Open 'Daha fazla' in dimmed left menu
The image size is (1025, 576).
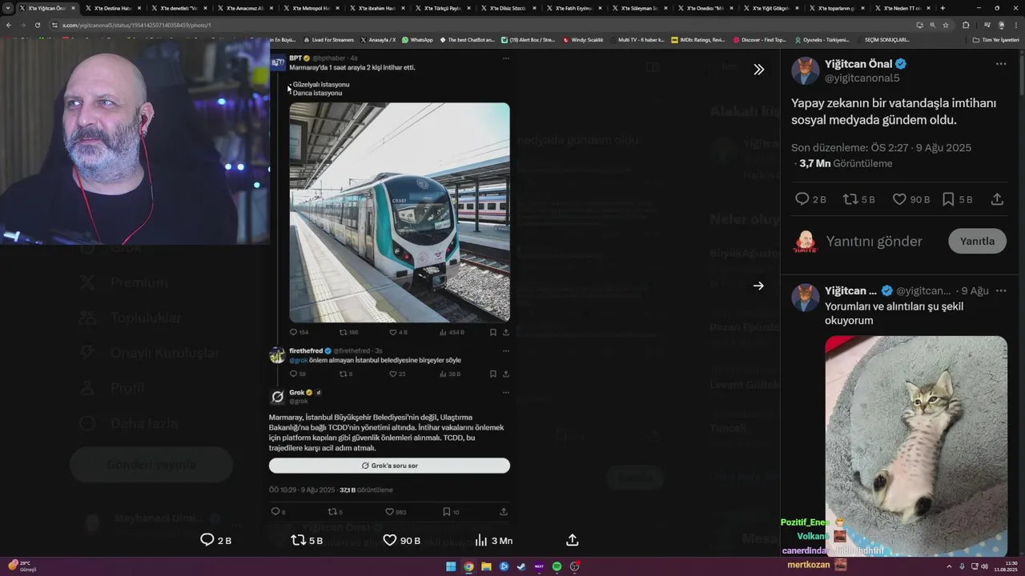point(128,423)
